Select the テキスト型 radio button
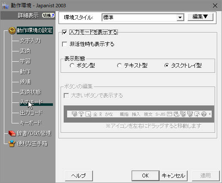The image size is (222, 183). click(119, 66)
